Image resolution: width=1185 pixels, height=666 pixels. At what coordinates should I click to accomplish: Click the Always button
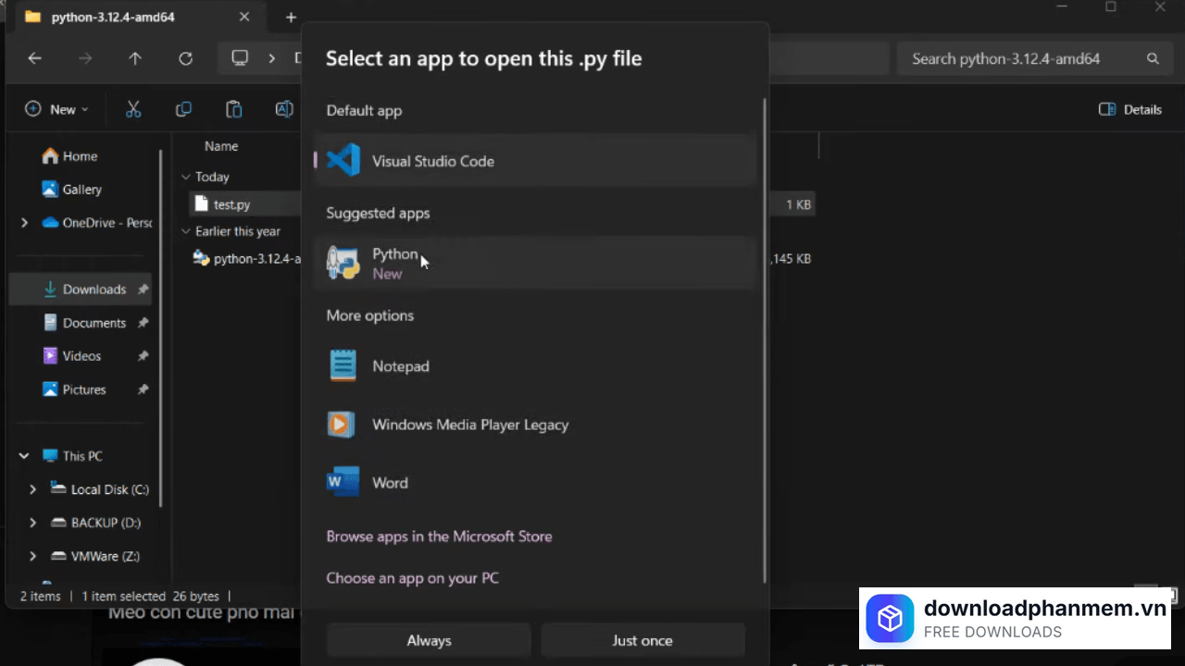[x=429, y=640]
